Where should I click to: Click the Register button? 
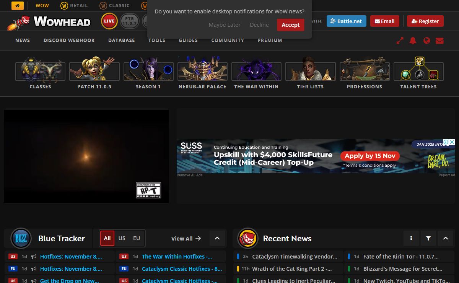pos(425,21)
